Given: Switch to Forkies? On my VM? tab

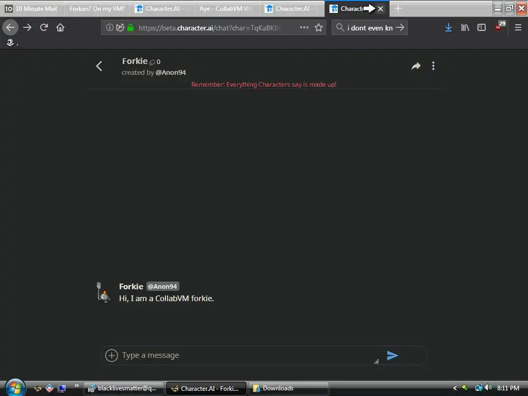Looking at the screenshot, I should click(97, 8).
